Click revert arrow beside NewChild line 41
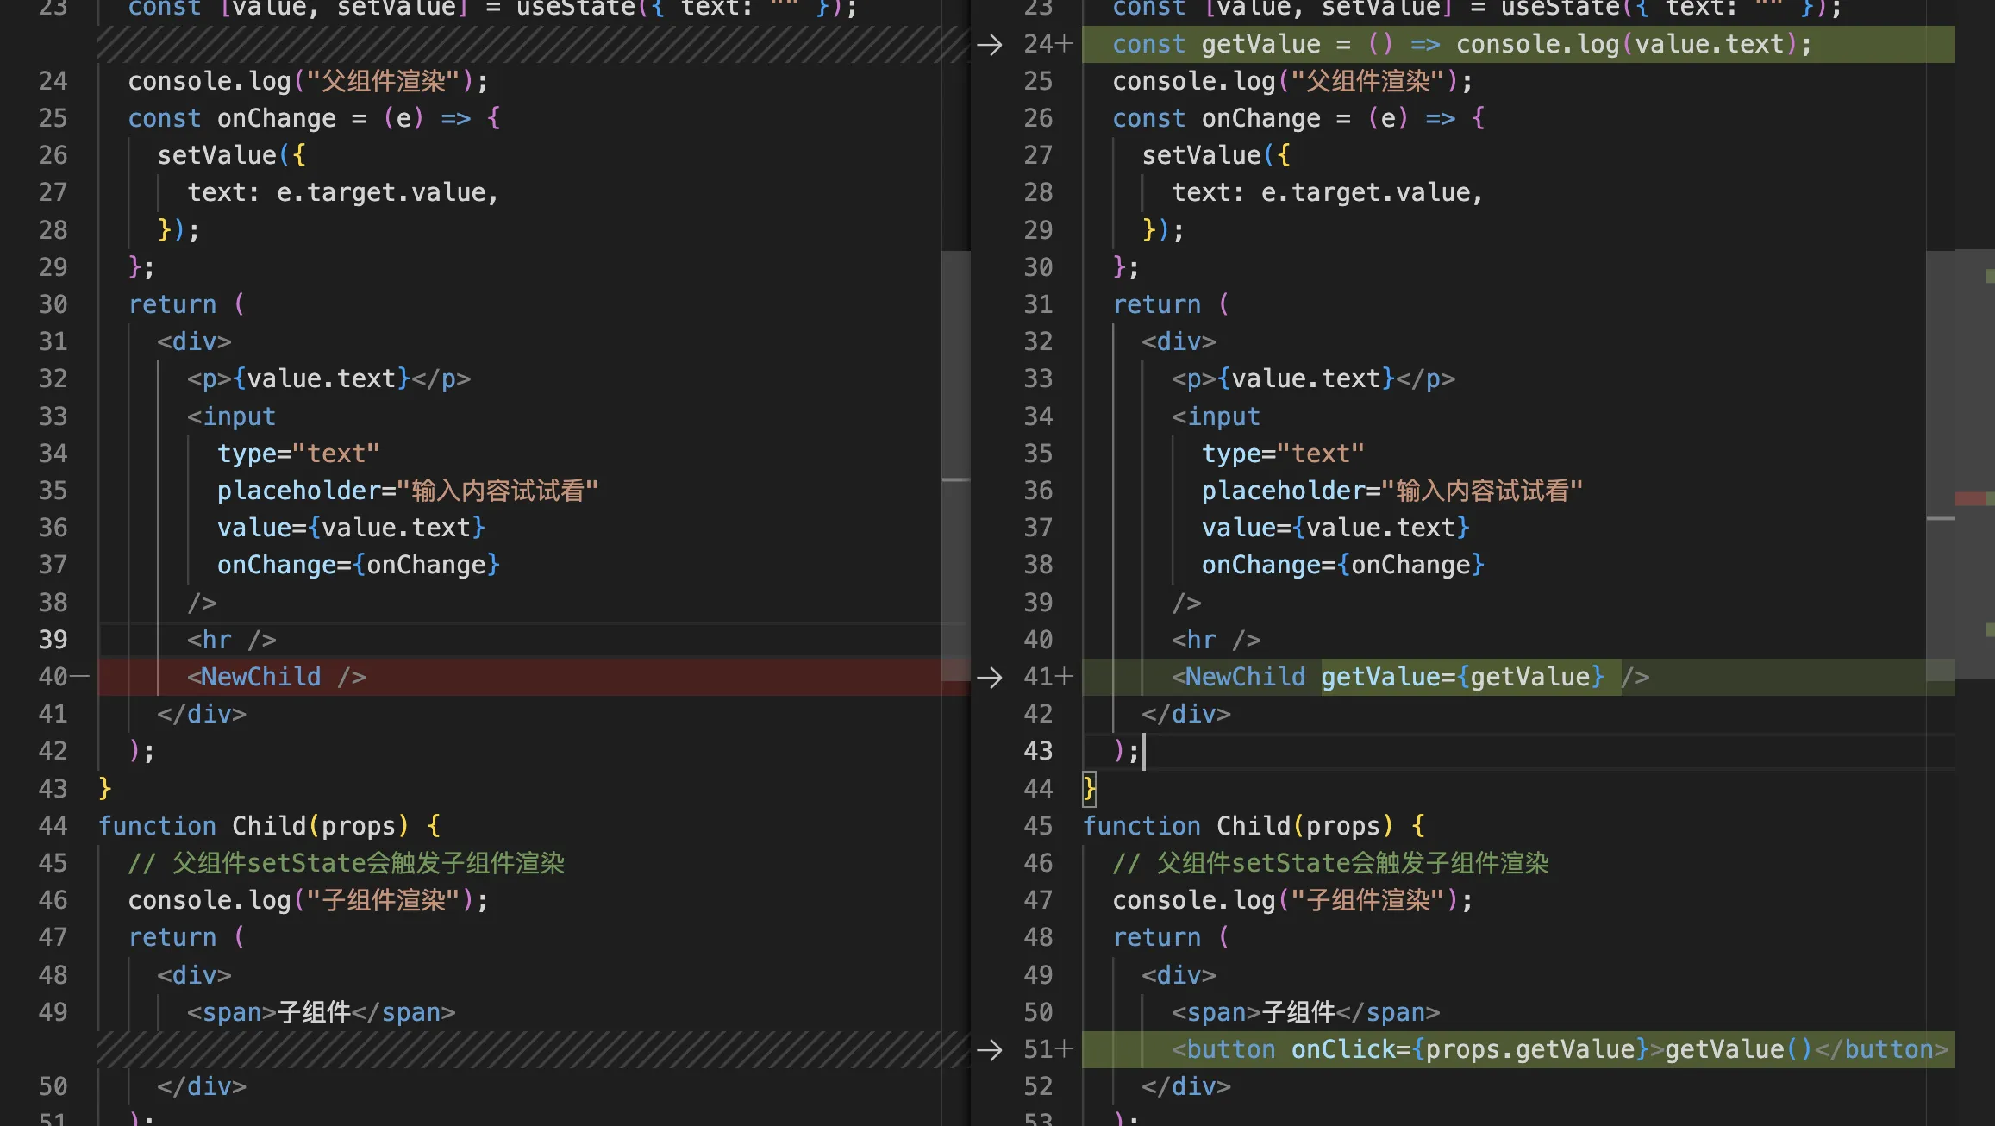The height and width of the screenshot is (1126, 1995). [x=990, y=677]
